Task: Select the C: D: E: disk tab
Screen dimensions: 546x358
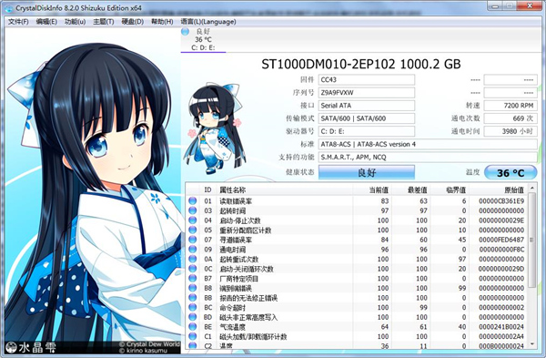Action: pyautogui.click(x=203, y=40)
